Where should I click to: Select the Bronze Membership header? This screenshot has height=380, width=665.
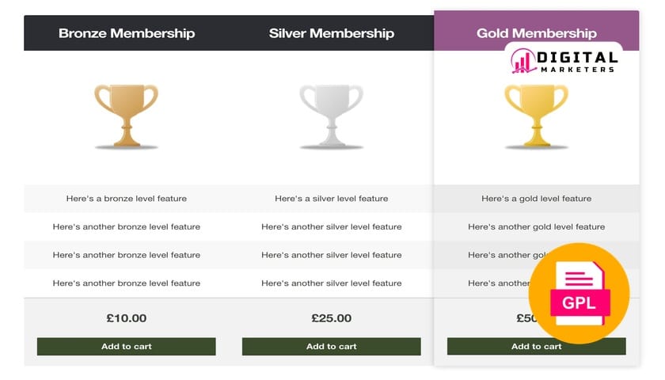pos(127,33)
